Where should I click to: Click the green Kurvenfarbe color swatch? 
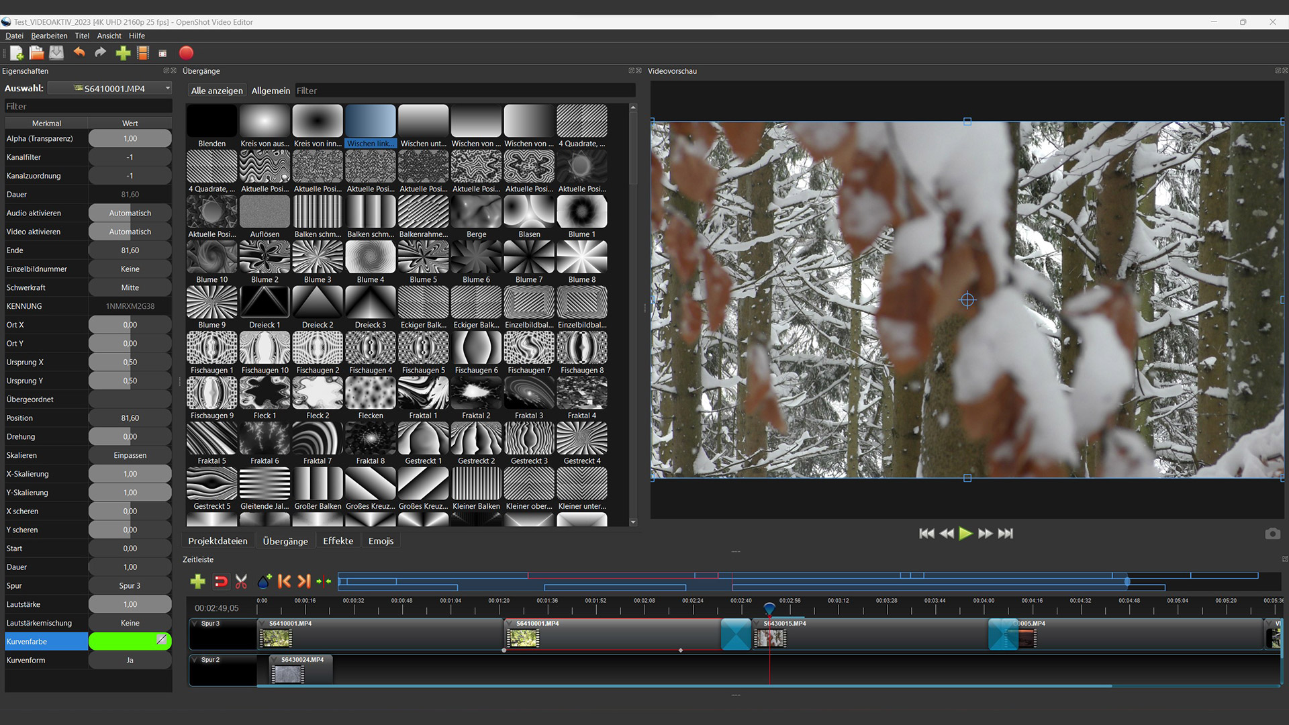[124, 642]
